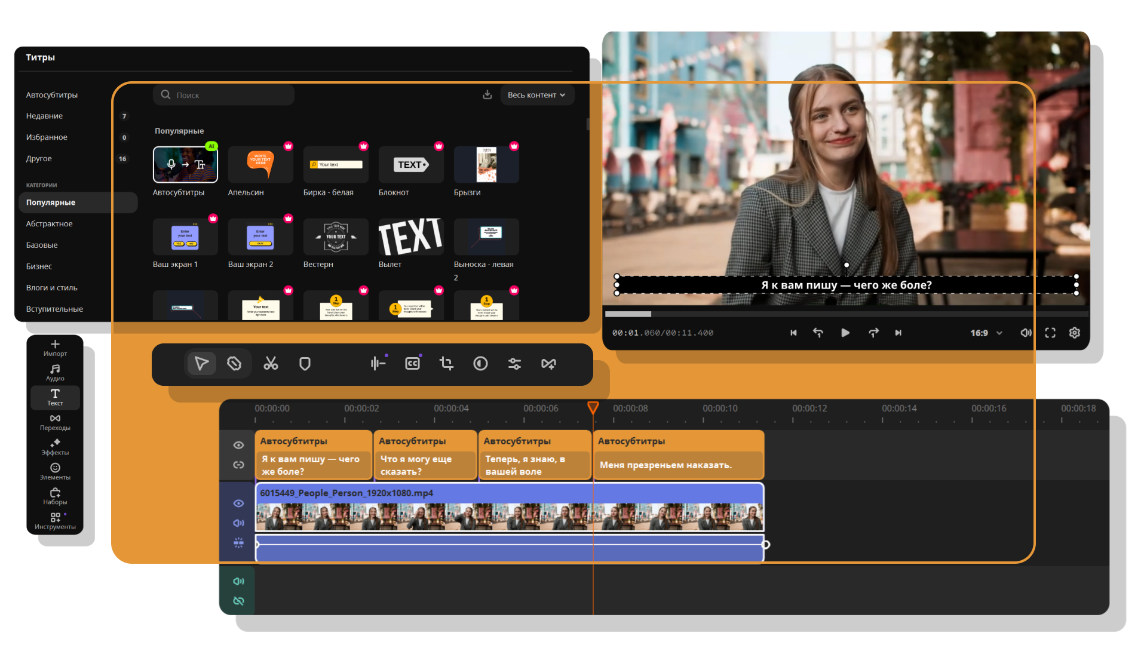
Task: Select the Апельсин title thumbnail
Action: (x=260, y=165)
